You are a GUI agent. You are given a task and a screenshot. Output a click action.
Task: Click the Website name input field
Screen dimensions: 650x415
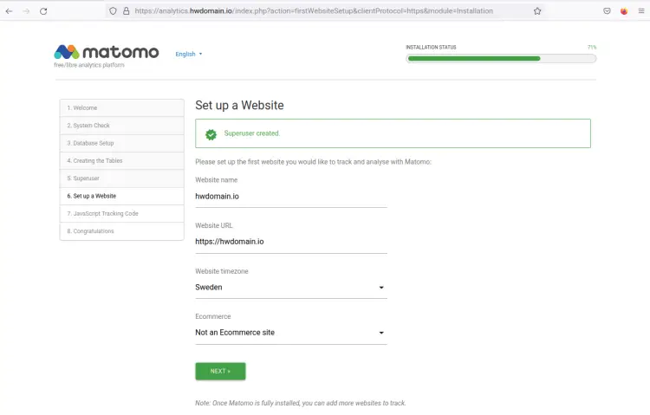pyautogui.click(x=291, y=197)
